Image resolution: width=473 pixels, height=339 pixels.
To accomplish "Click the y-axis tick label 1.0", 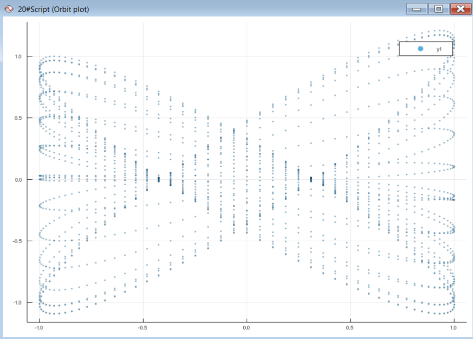I will [18, 56].
